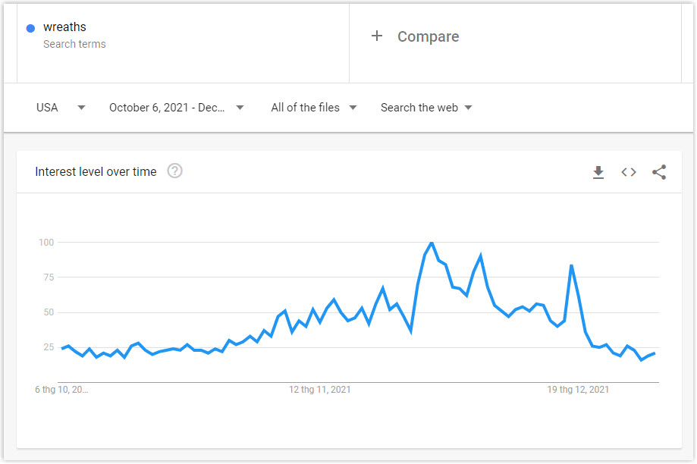Click the 12 thg 11, 2021 axis label
The height and width of the screenshot is (464, 697).
pyautogui.click(x=319, y=390)
